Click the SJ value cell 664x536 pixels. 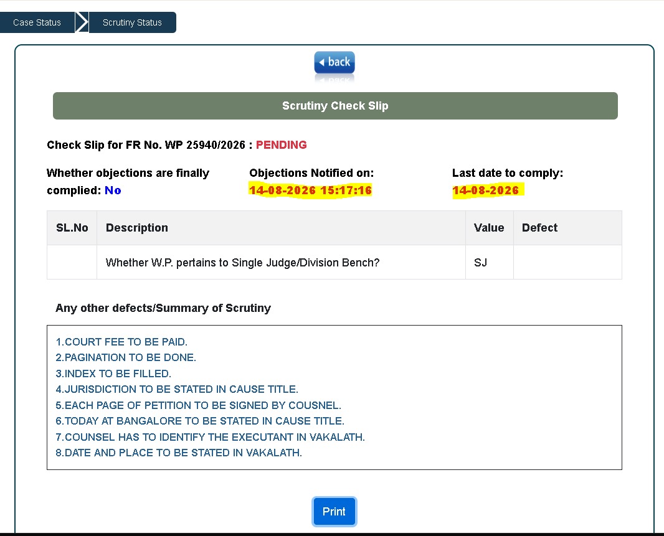point(490,263)
